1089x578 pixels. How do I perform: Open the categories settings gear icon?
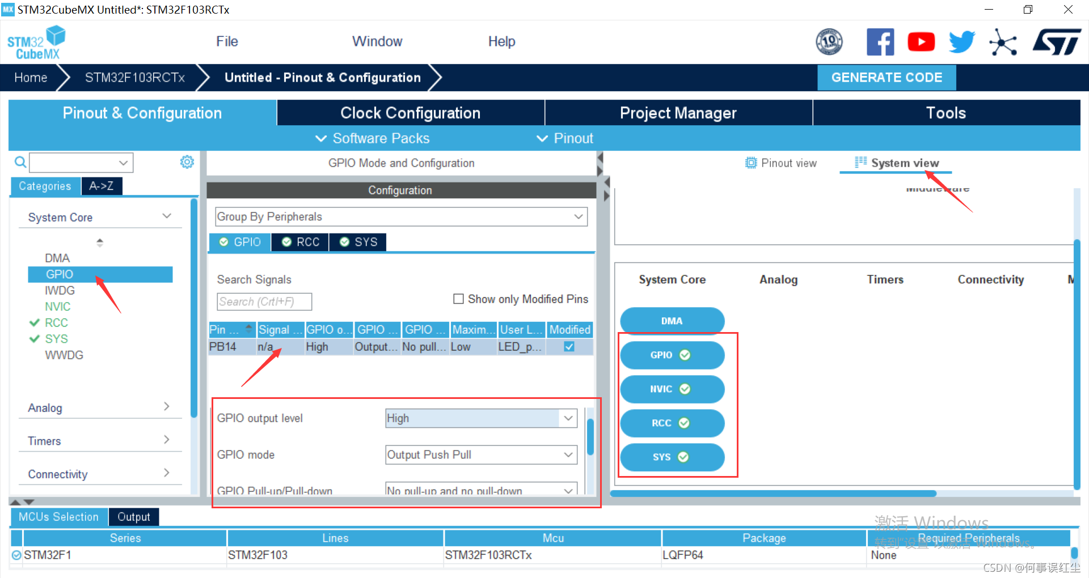pos(187,162)
